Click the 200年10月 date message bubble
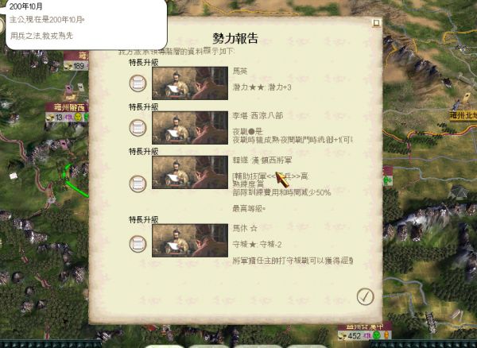This screenshot has height=348, width=477. click(86, 23)
